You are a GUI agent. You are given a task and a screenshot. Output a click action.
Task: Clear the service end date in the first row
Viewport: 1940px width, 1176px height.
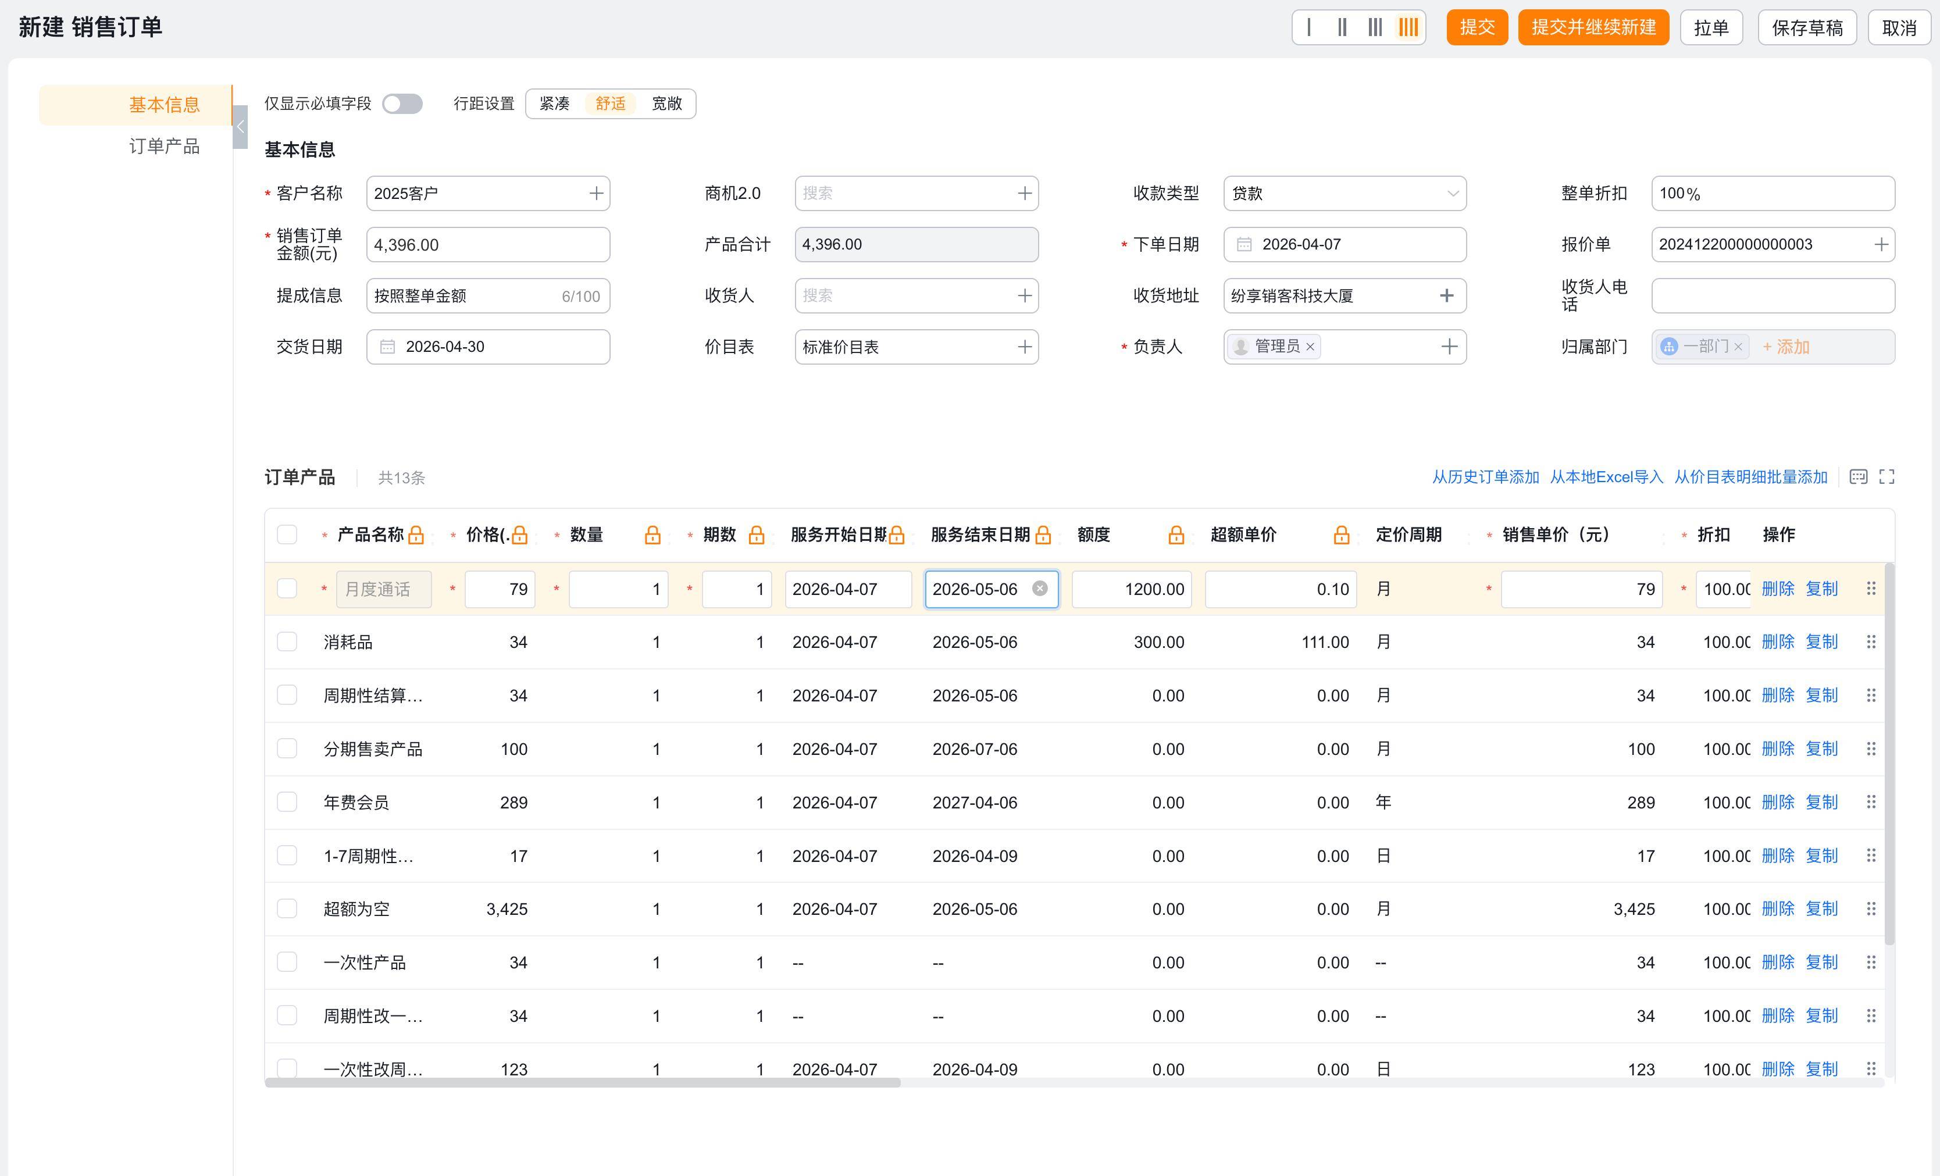pos(1040,589)
